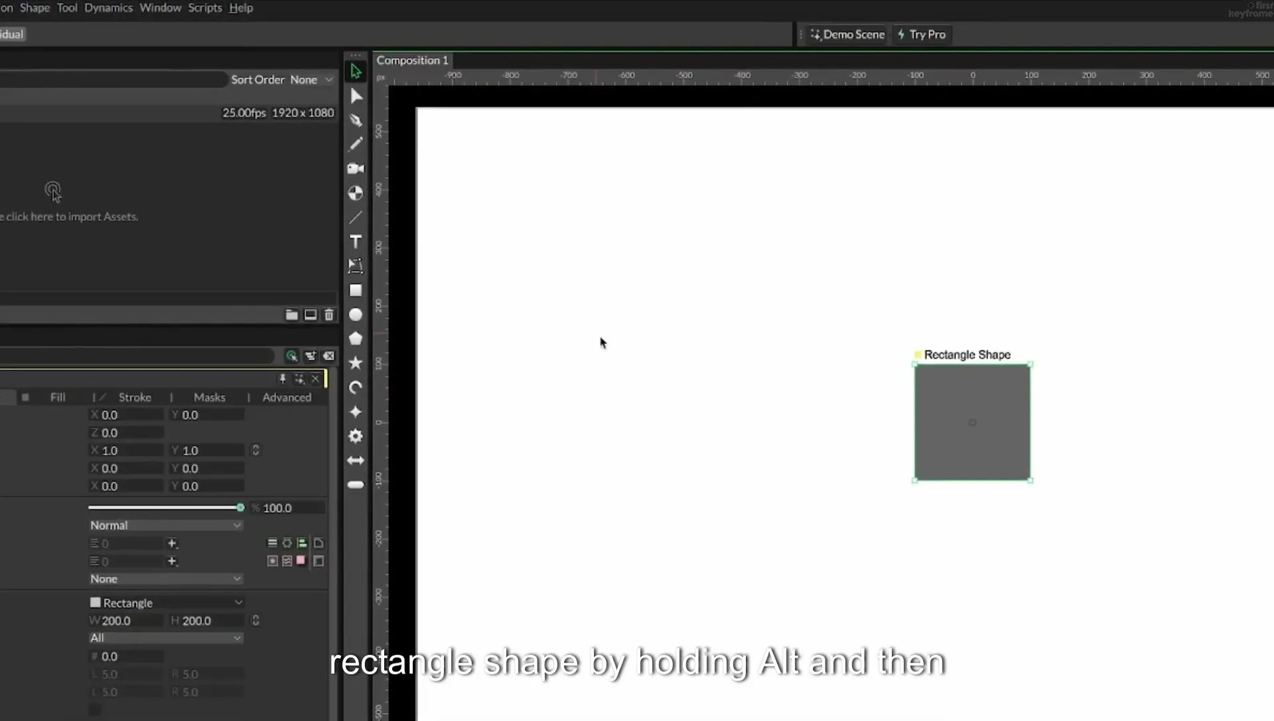The height and width of the screenshot is (721, 1274).
Task: Open the Window menu
Action: [x=160, y=8]
